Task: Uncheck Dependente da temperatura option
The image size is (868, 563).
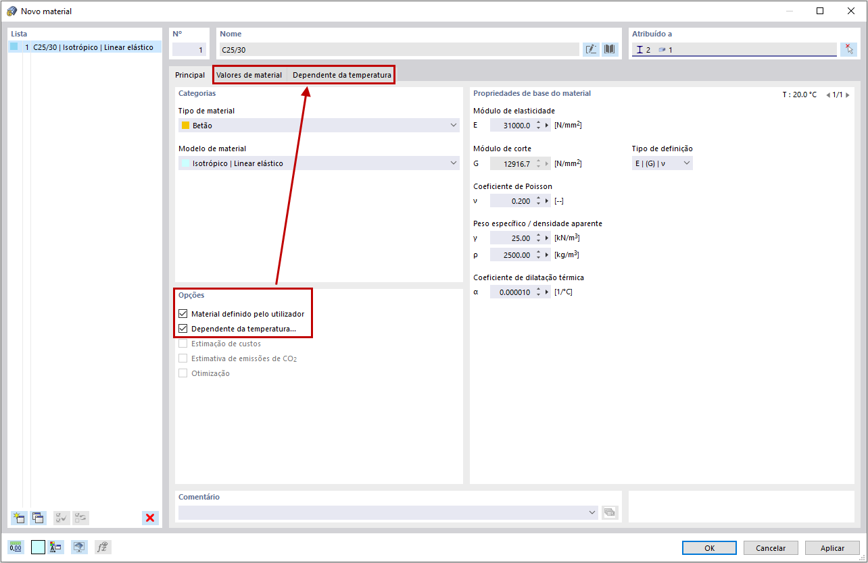Action: pos(183,329)
